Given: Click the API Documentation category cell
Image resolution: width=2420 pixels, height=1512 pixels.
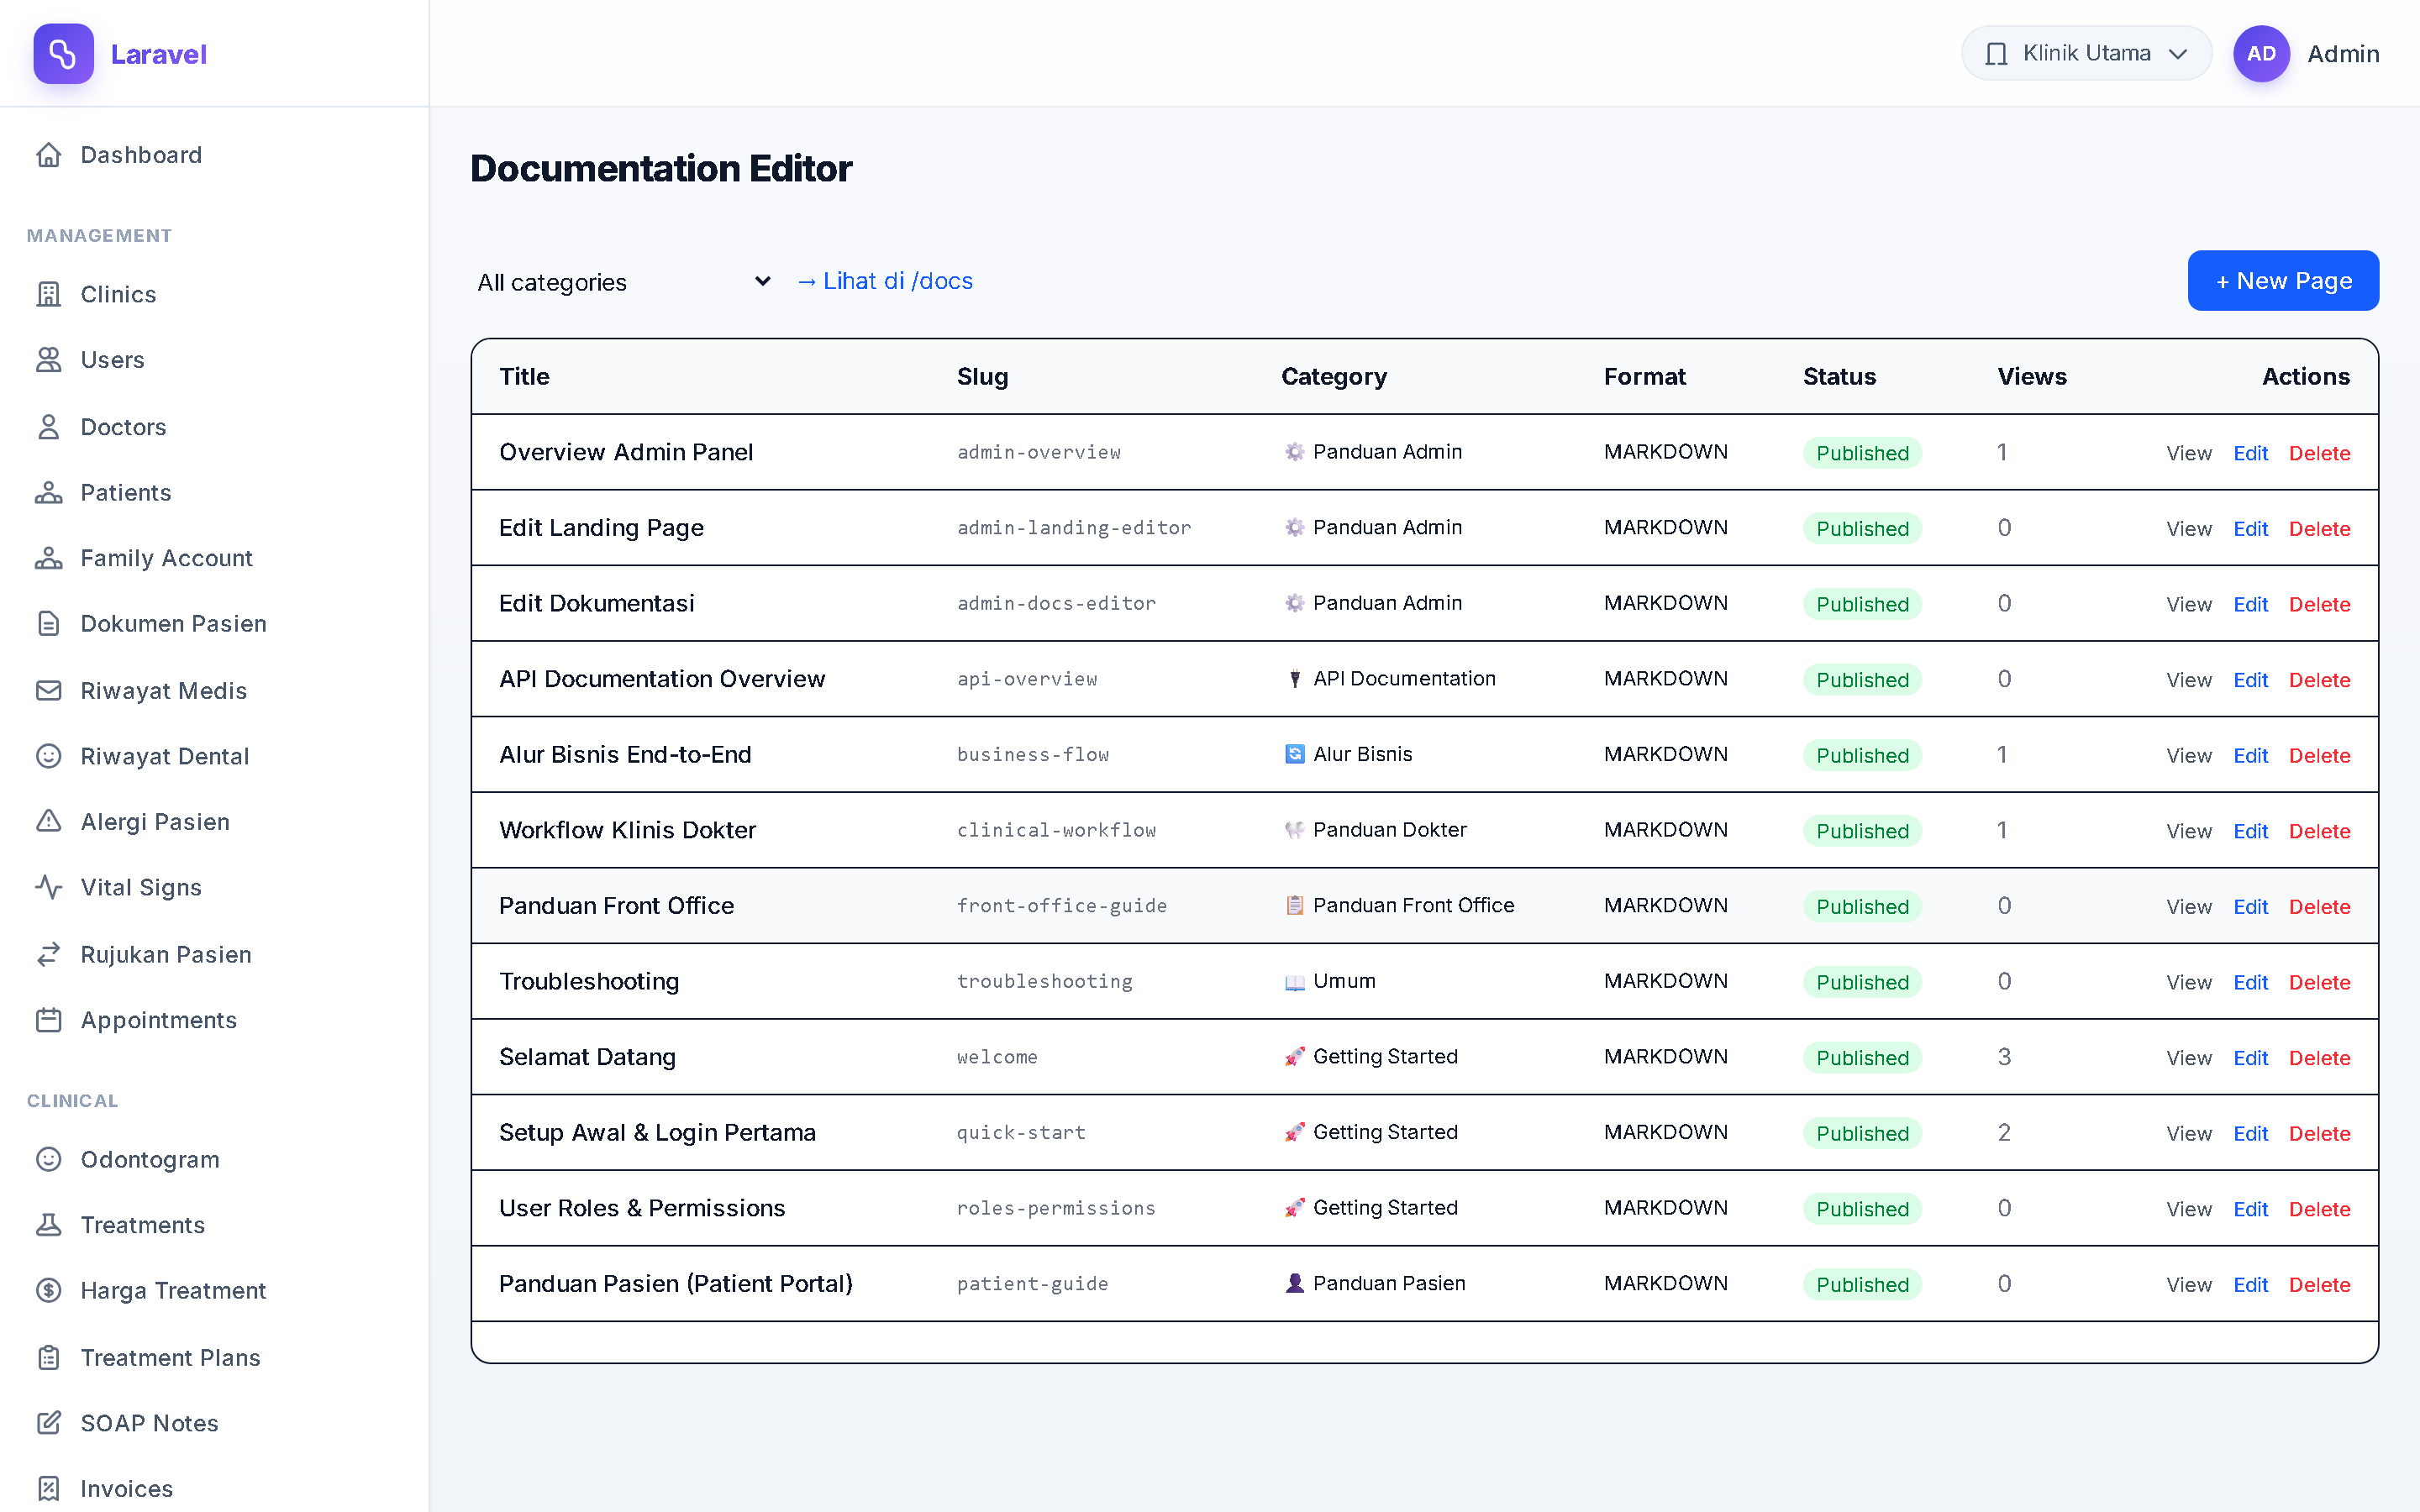Looking at the screenshot, I should point(1390,679).
